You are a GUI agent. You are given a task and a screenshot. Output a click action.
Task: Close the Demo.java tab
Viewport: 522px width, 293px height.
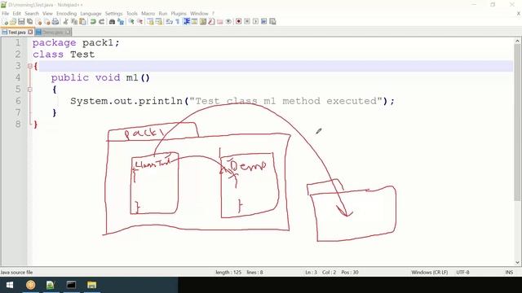tap(68, 33)
